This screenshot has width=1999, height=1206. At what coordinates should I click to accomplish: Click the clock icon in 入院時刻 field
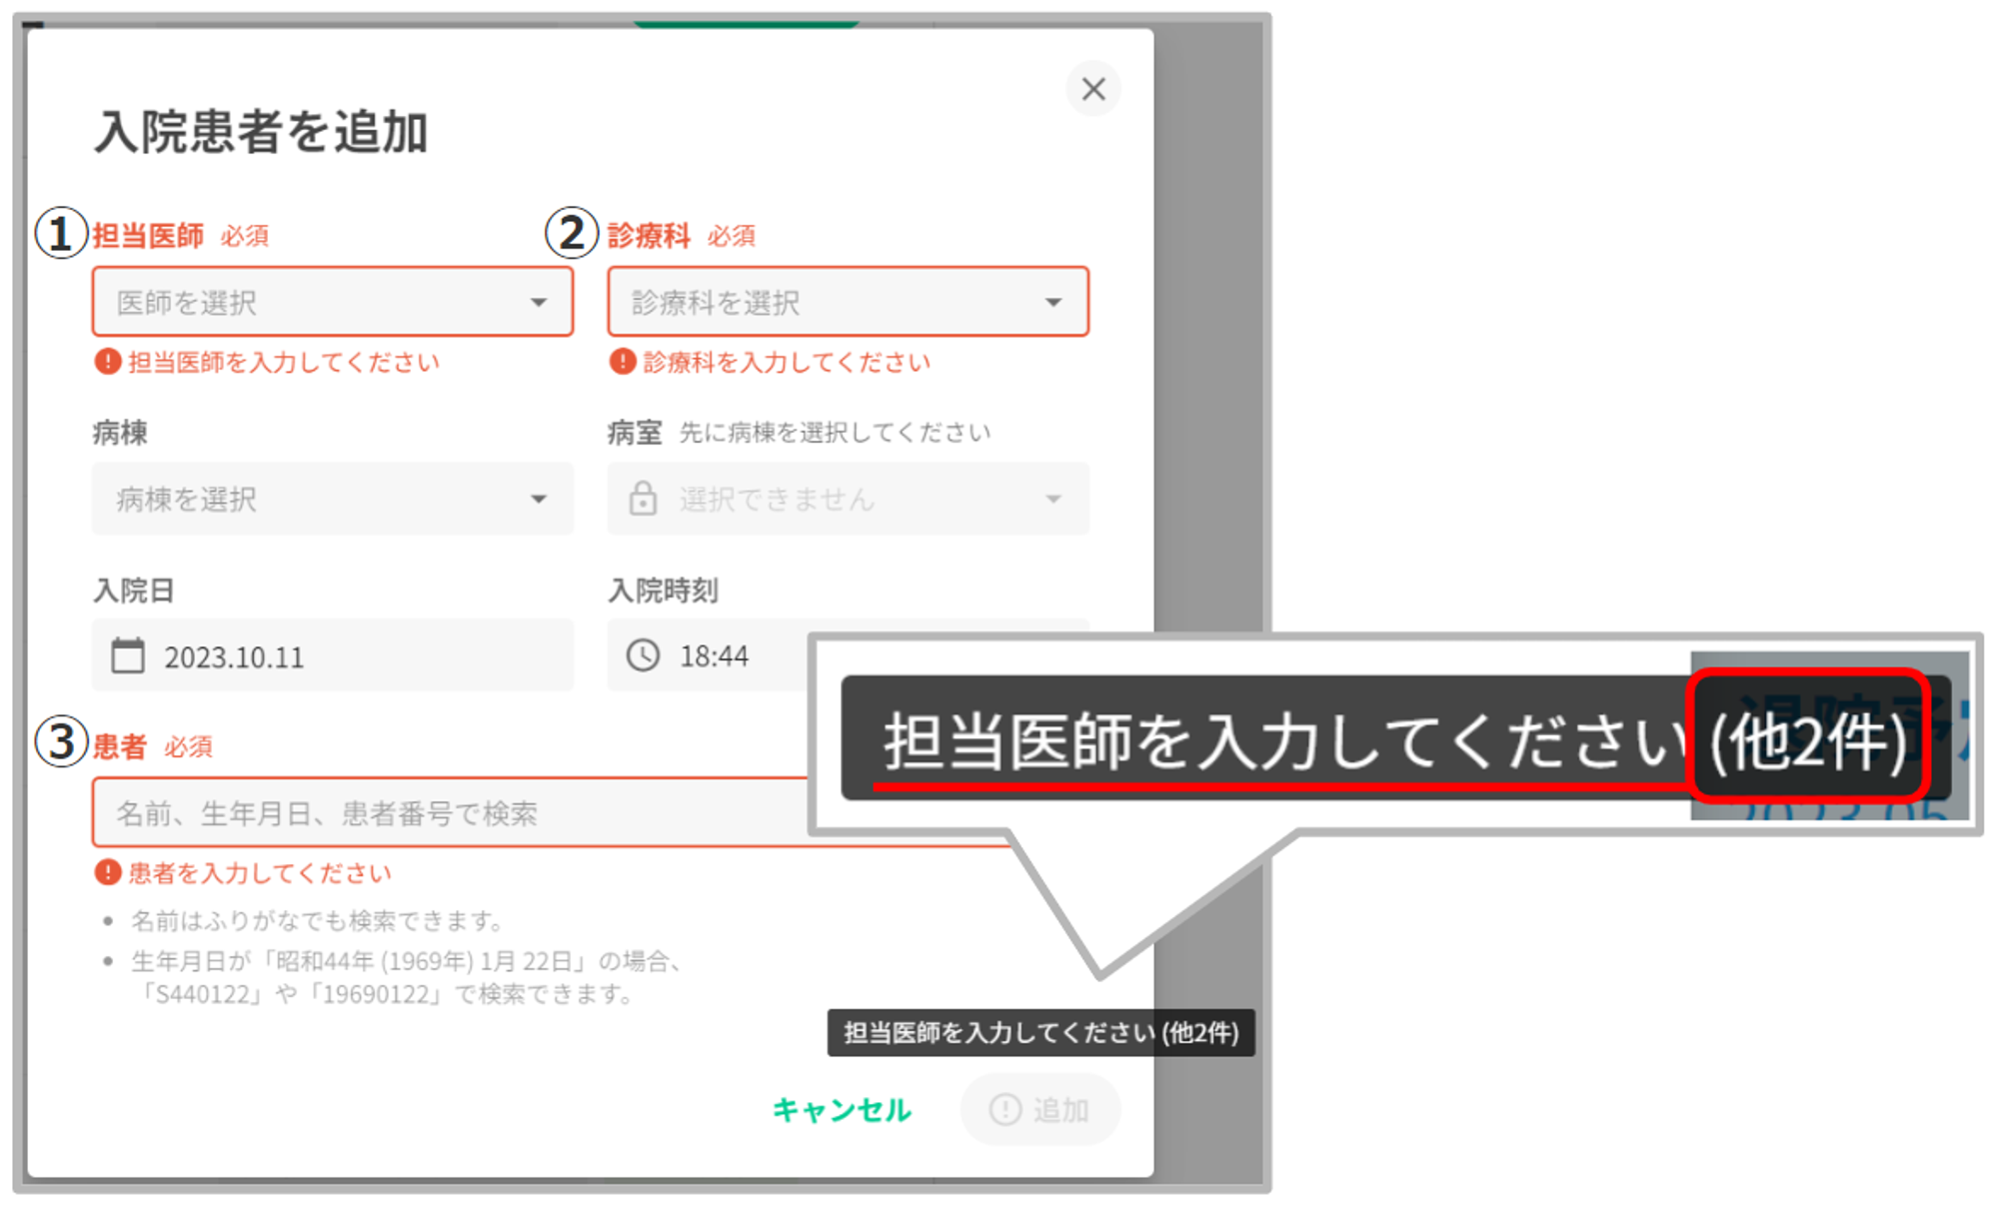click(x=643, y=655)
